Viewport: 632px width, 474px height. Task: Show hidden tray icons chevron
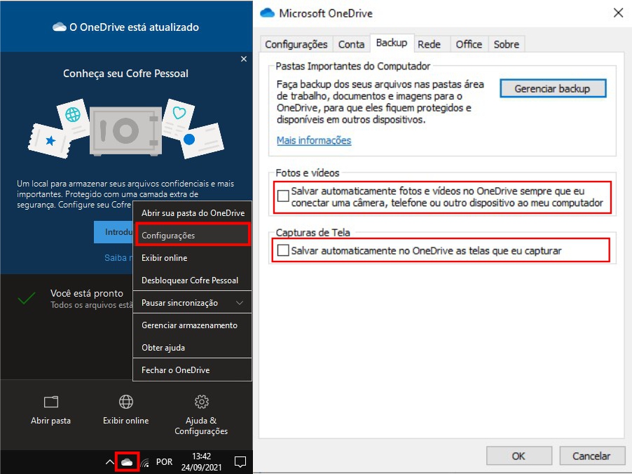point(109,462)
